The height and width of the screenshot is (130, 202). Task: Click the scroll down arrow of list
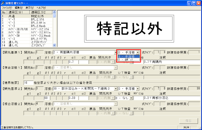[54, 45]
